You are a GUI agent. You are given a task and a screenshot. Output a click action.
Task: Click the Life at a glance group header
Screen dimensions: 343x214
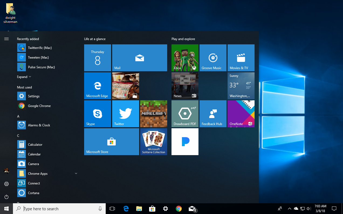click(95, 39)
